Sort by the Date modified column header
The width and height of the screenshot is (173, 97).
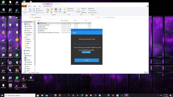coord(64,20)
